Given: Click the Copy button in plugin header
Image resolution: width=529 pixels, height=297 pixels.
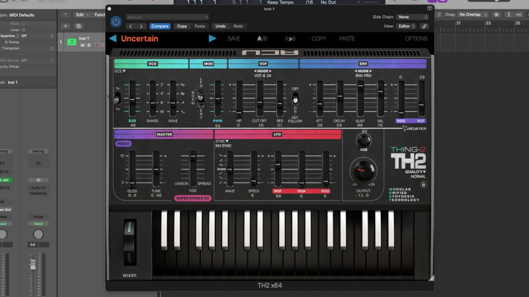Looking at the screenshot, I should 182,26.
